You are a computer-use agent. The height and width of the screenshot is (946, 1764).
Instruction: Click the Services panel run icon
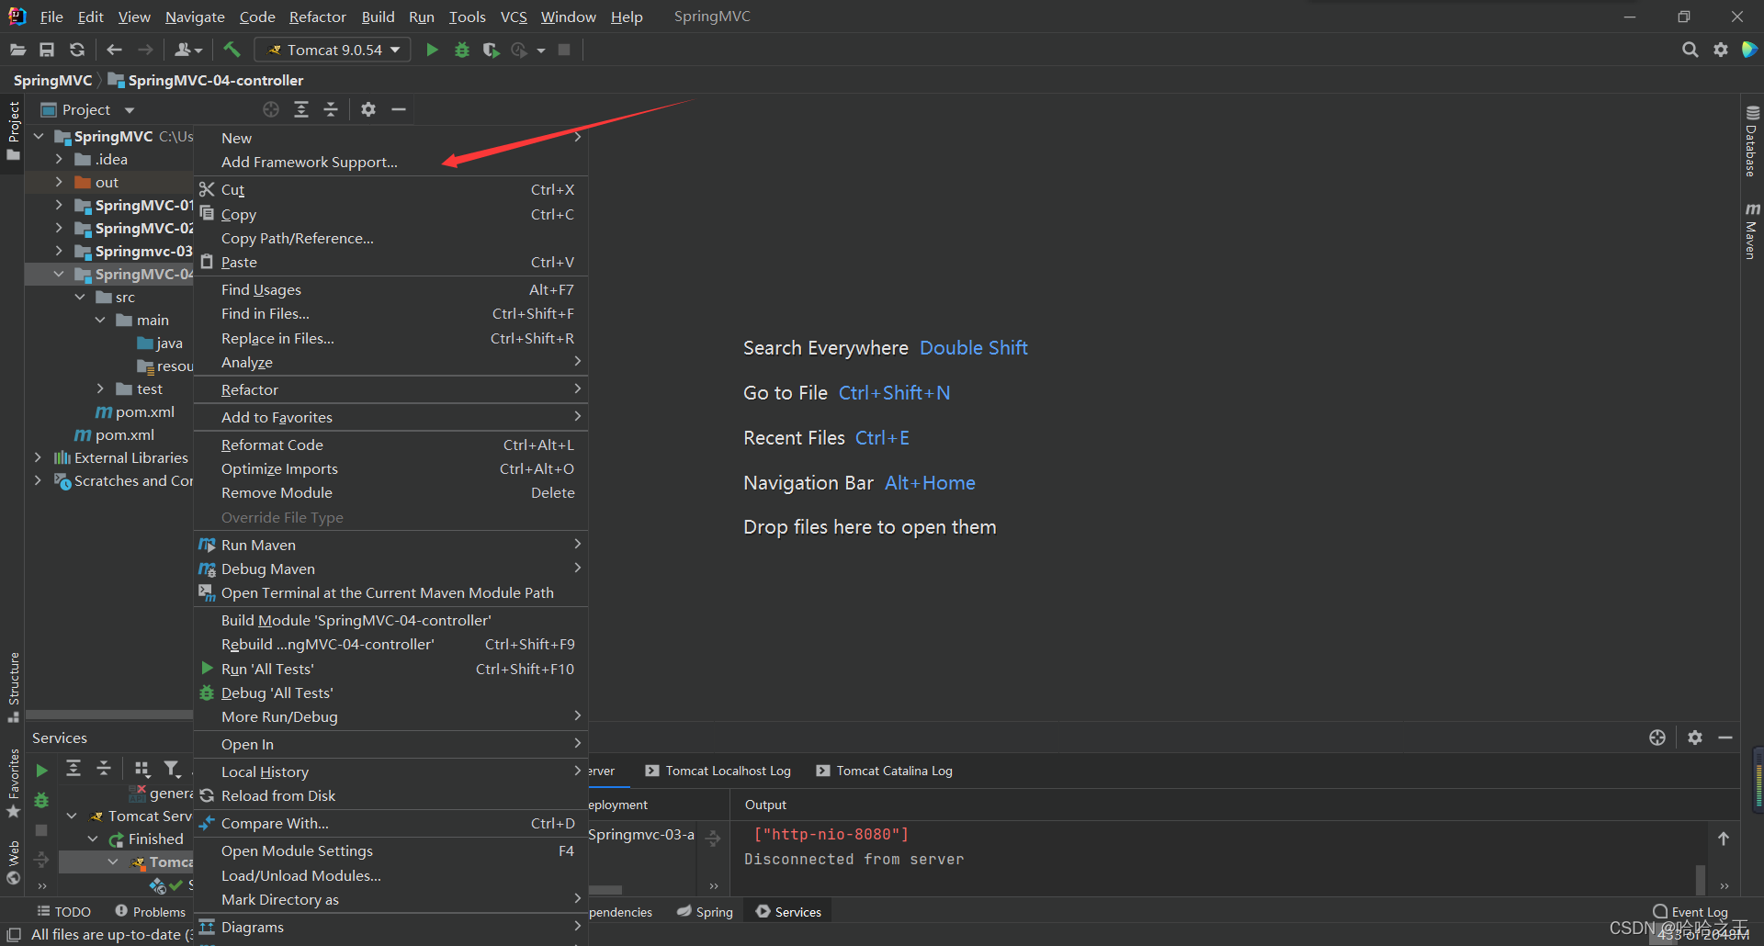click(x=41, y=771)
